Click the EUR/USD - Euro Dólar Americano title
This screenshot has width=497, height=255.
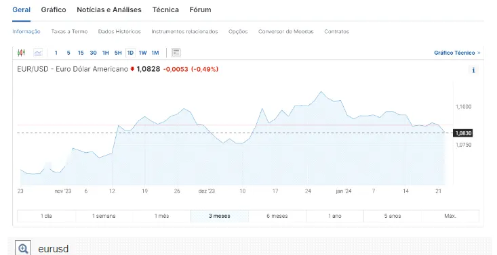point(73,69)
